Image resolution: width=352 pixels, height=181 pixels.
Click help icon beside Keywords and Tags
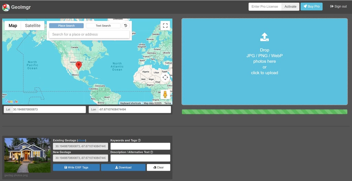(x=139, y=141)
